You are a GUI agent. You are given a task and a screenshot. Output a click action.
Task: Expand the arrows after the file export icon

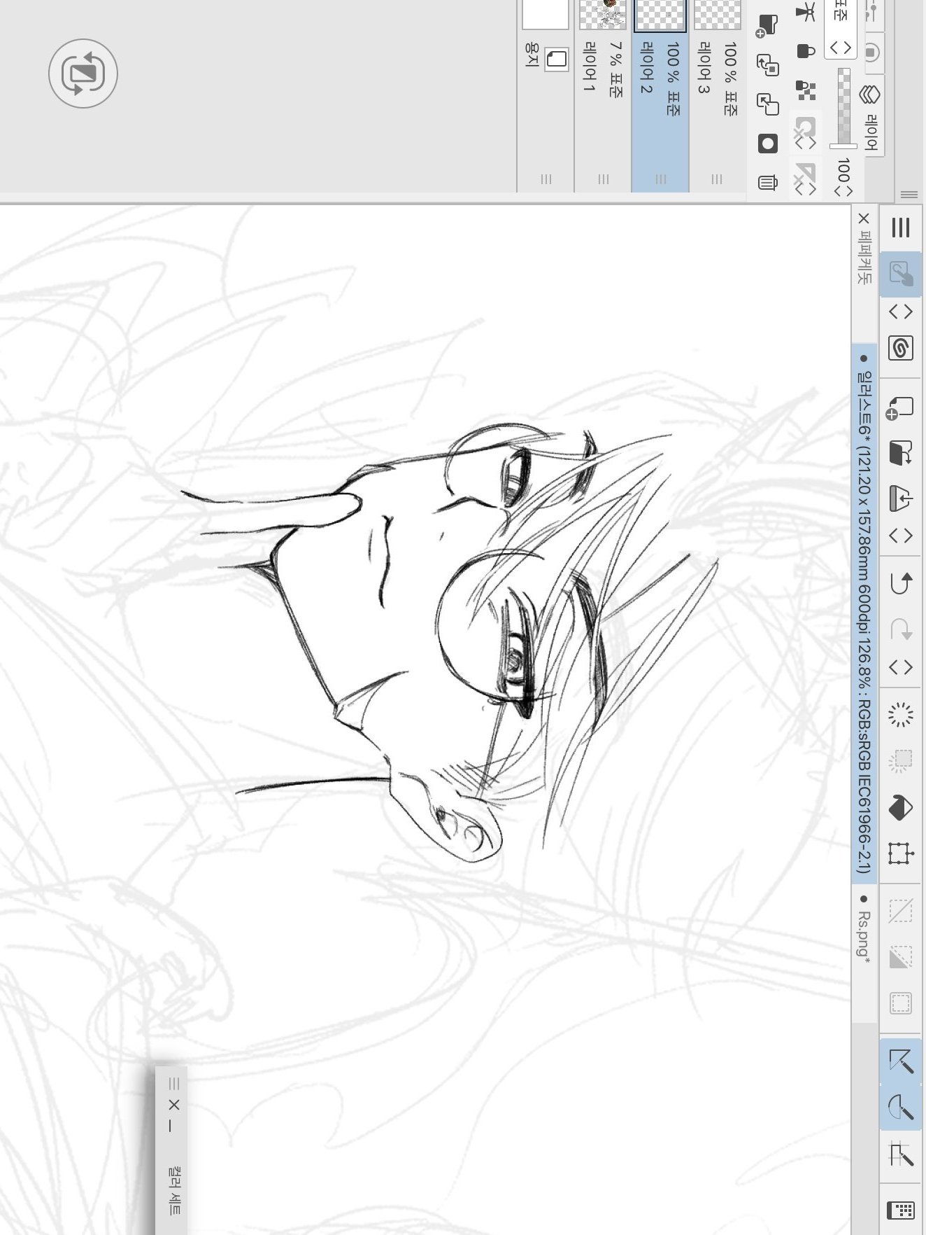pos(901,536)
